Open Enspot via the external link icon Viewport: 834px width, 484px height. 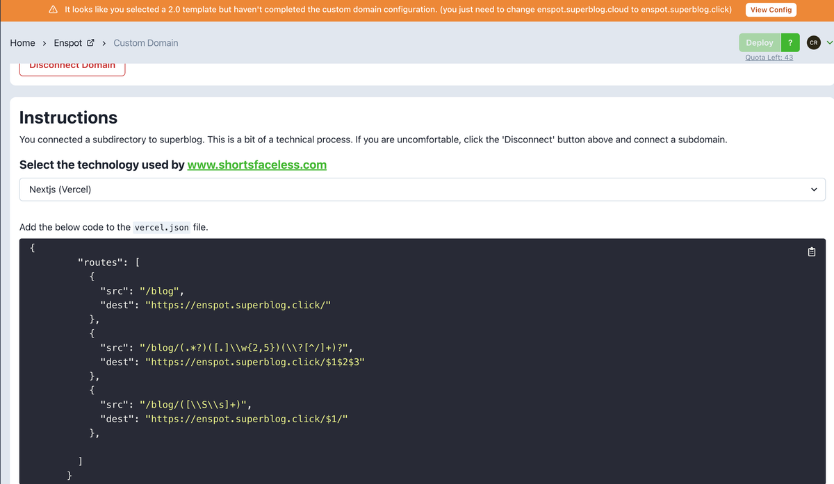tap(91, 42)
